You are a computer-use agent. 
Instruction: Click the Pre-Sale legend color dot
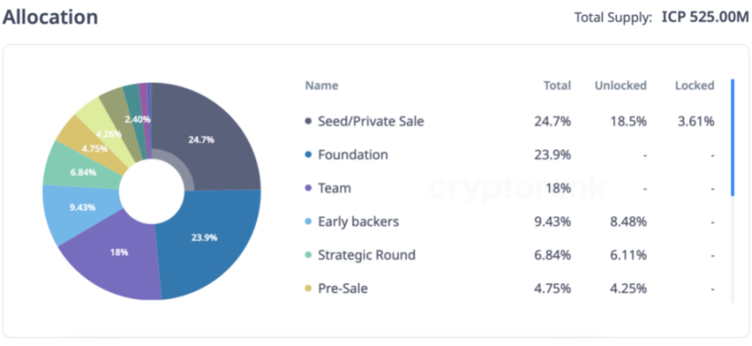309,289
